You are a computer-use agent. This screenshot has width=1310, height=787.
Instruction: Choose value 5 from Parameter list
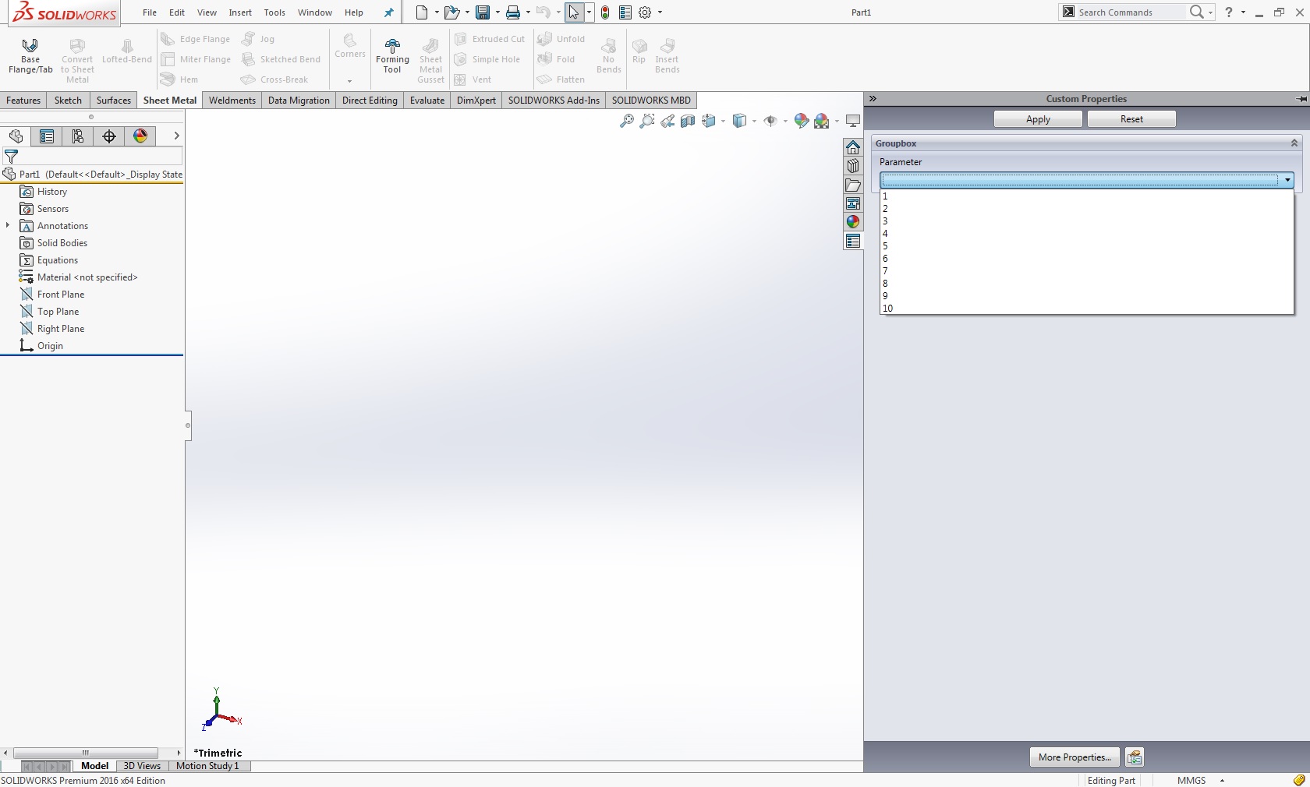click(x=885, y=246)
